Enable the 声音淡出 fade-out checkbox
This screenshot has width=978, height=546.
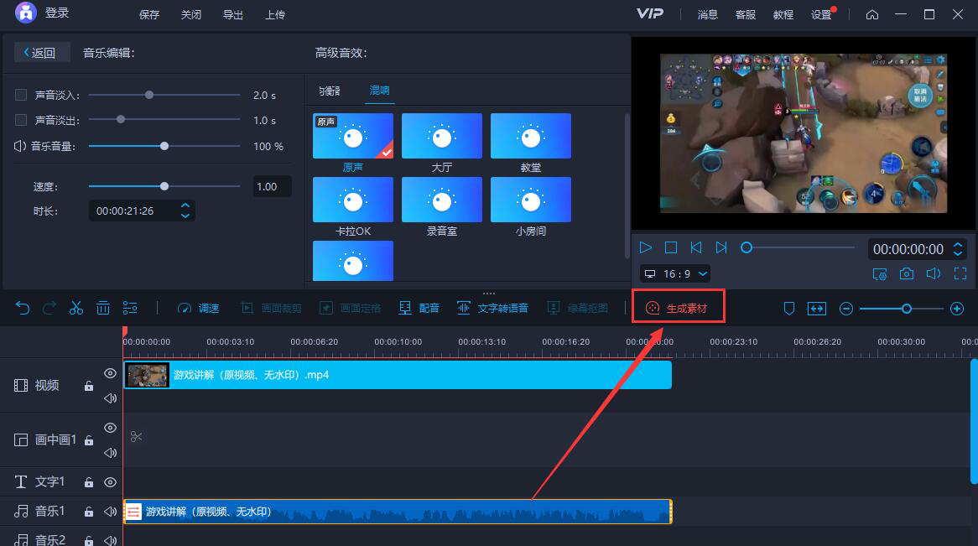click(x=21, y=120)
